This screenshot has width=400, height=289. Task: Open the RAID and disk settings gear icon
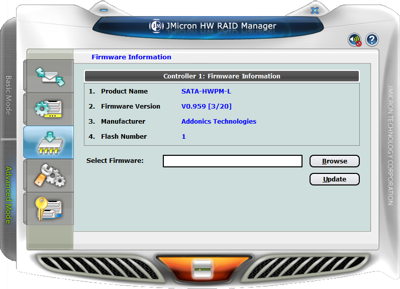click(x=49, y=109)
